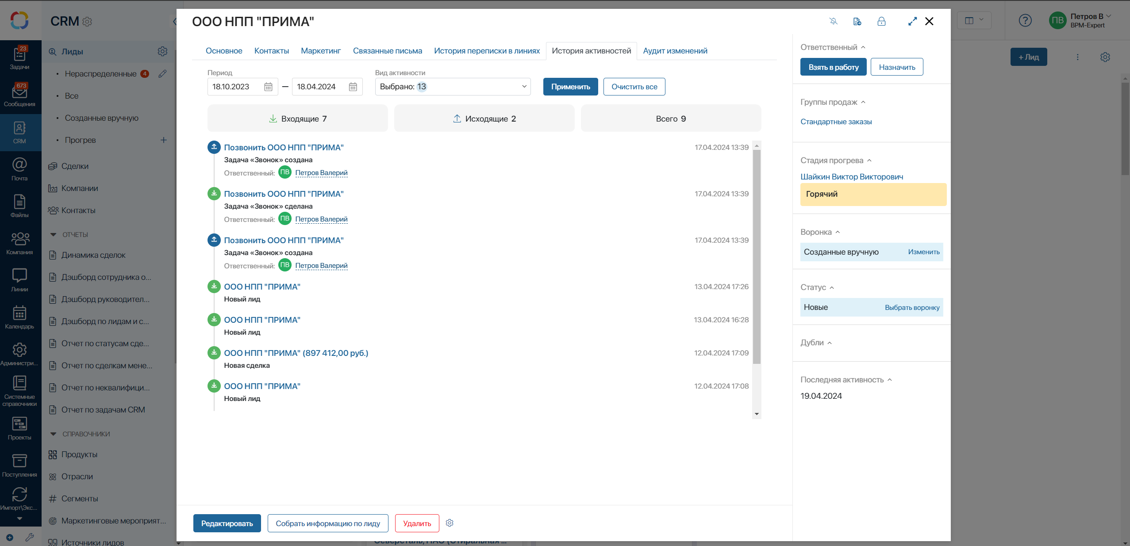Viewport: 1130px width, 546px height.
Task: Switch to Аудит изменений tab
Action: tap(675, 51)
